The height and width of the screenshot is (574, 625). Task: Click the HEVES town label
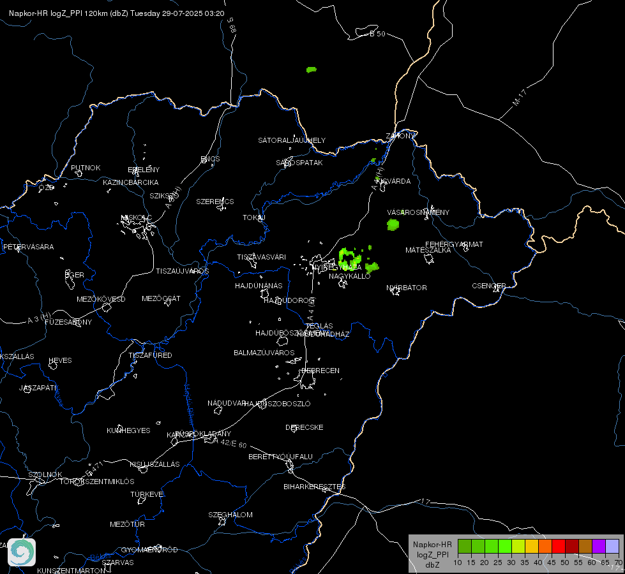pyautogui.click(x=60, y=360)
